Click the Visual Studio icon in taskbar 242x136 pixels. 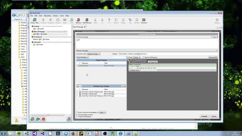[34, 133]
